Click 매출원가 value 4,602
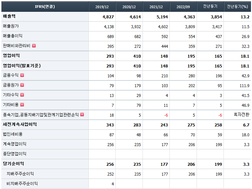The width and height of the screenshot is (252, 189). click(163, 27)
